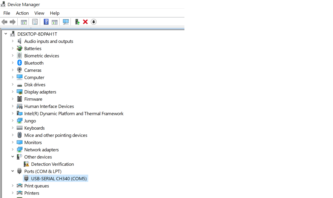Click the Mice pointing devices icon
The height and width of the screenshot is (198, 333).
point(20,135)
